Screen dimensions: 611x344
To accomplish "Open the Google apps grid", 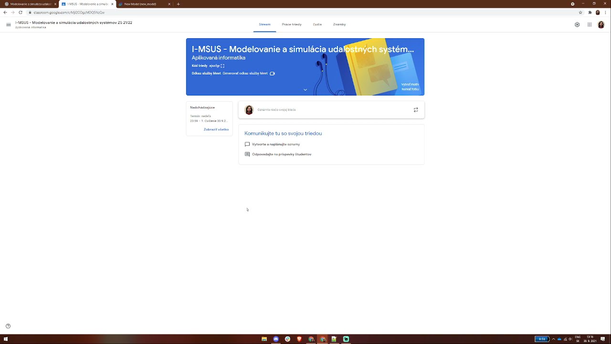I will (x=590, y=24).
